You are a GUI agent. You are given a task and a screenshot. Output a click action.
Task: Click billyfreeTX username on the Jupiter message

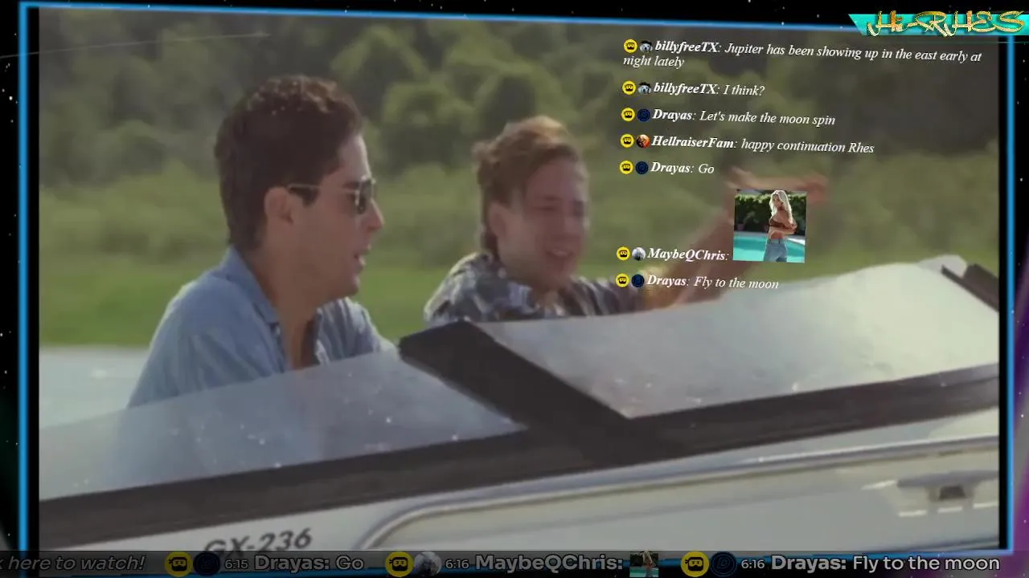686,47
